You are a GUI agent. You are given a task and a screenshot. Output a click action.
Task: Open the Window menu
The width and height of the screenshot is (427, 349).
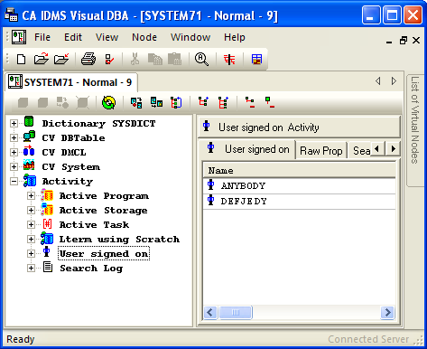[x=190, y=37]
